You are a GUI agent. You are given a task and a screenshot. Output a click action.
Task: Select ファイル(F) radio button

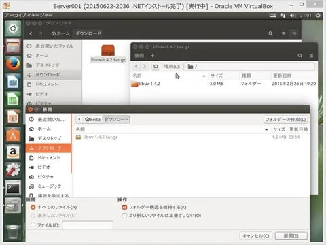tap(33, 225)
